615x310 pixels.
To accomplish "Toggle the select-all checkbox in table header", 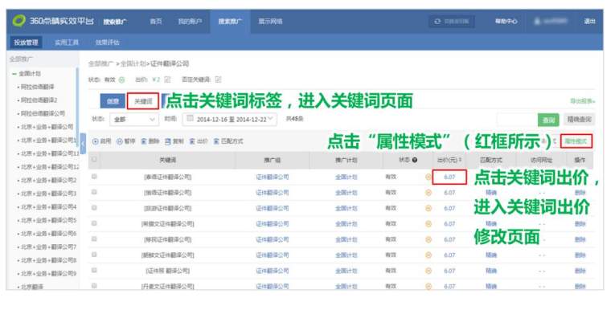I will pyautogui.click(x=94, y=160).
